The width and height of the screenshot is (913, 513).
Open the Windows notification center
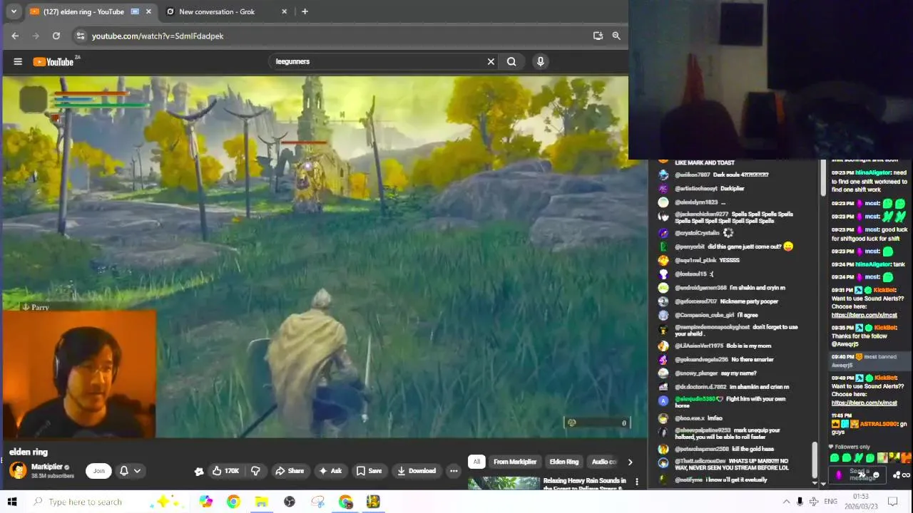[892, 502]
